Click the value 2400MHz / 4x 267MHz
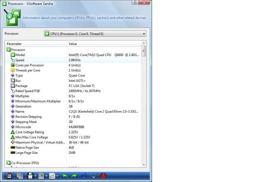The width and height of the screenshot is (261, 182). [x=85, y=91]
